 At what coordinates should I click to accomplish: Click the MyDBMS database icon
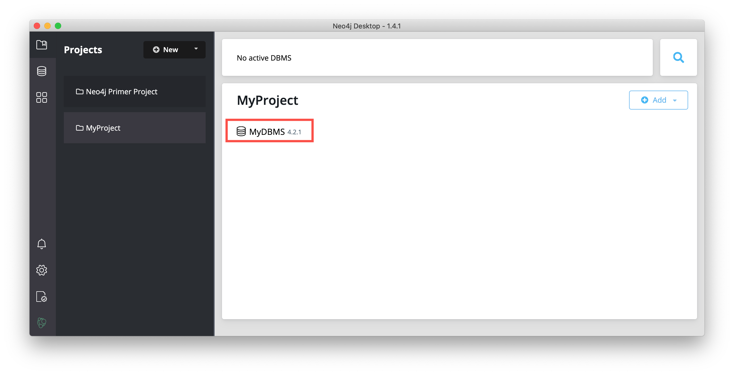pos(241,131)
